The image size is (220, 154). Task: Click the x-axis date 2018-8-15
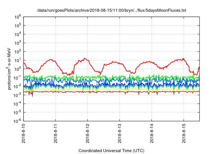point(184,133)
